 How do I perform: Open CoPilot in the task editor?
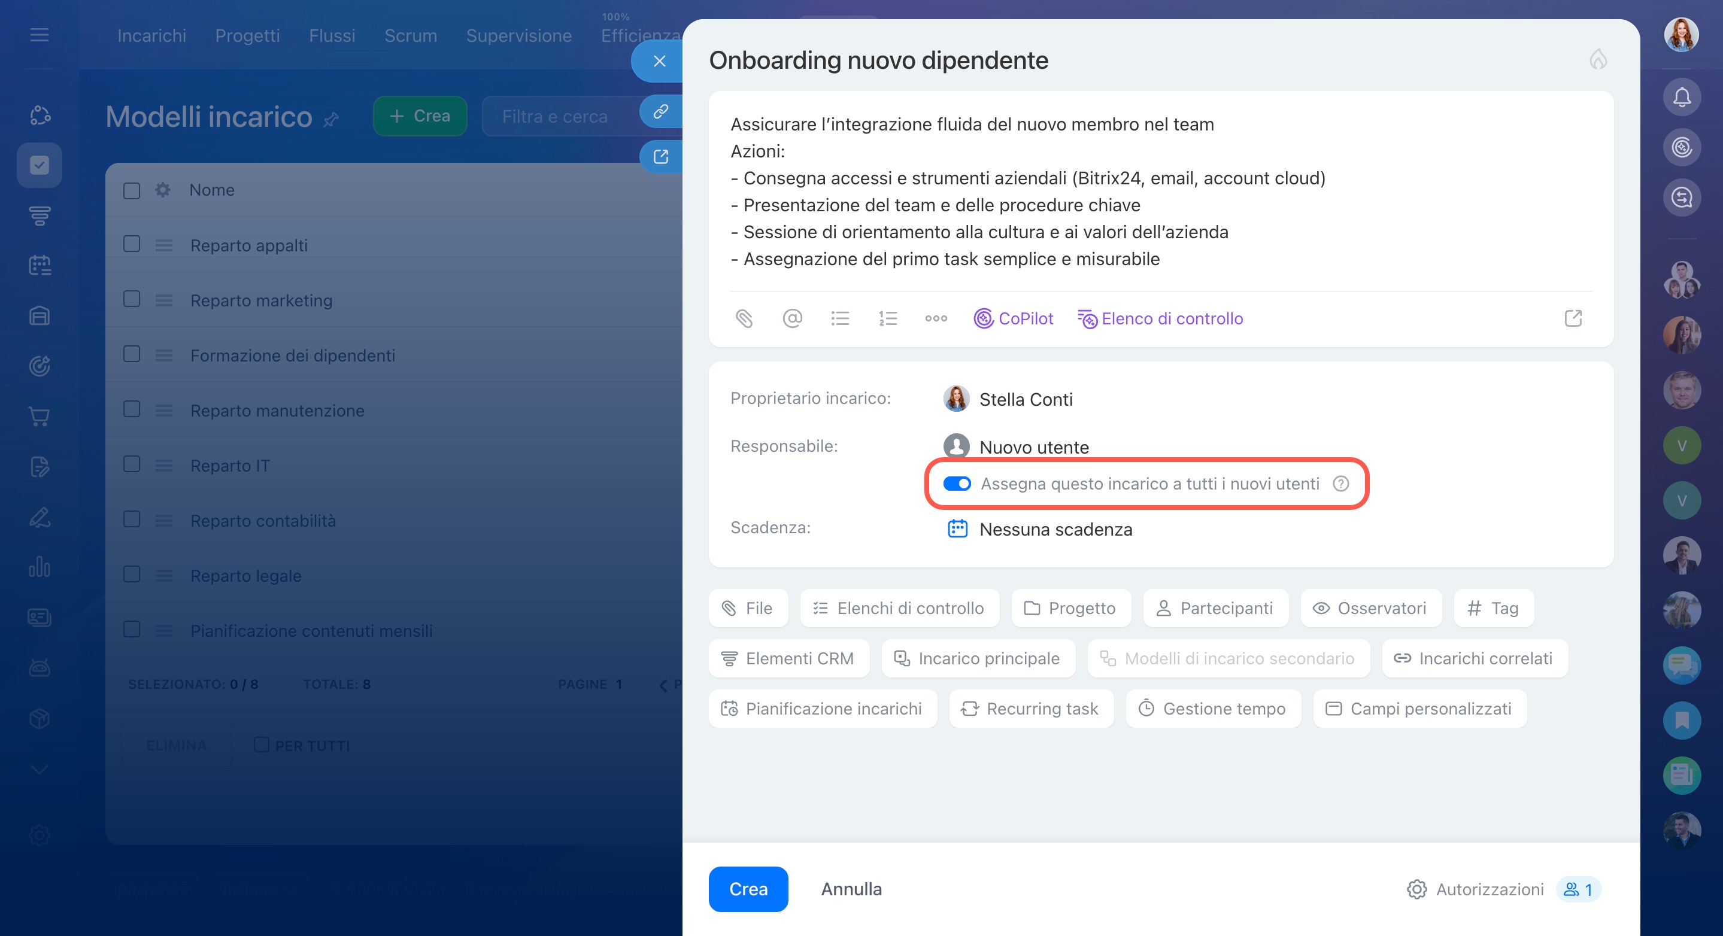pos(1014,318)
